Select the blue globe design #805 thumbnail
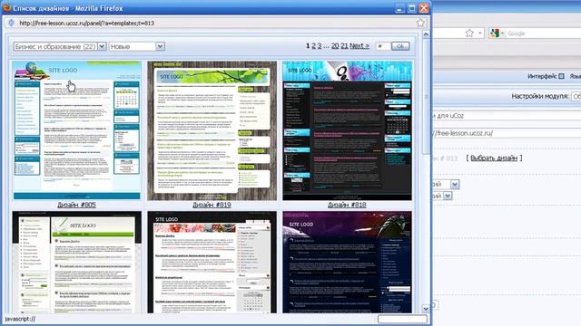581x326 pixels. tap(76, 130)
